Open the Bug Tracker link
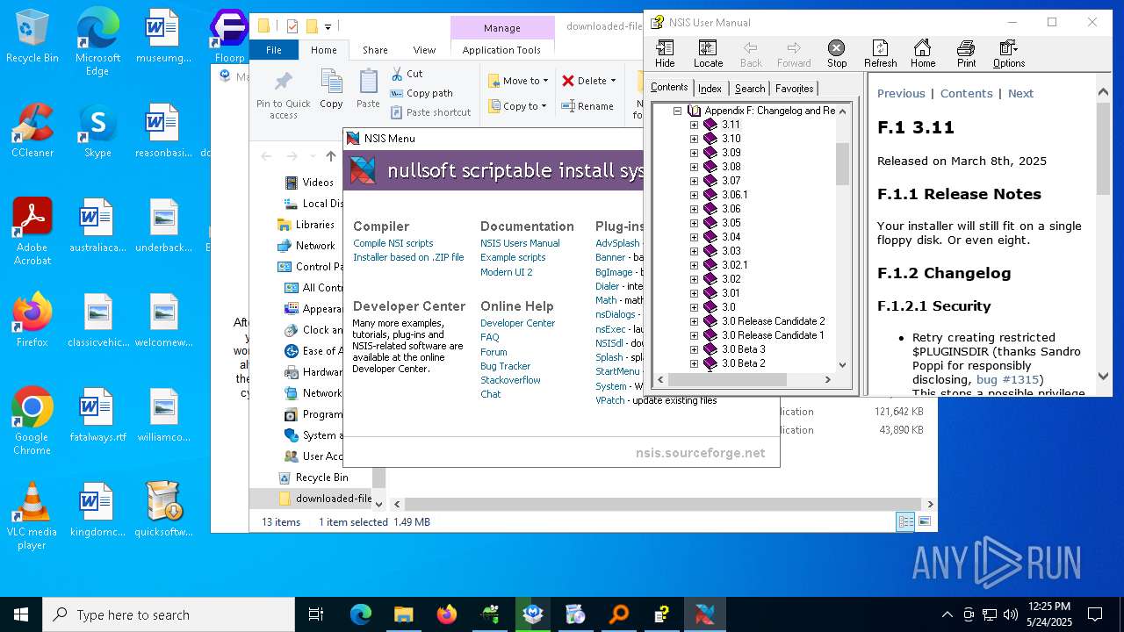The width and height of the screenshot is (1124, 632). click(x=505, y=366)
